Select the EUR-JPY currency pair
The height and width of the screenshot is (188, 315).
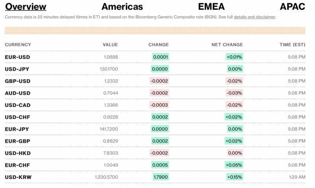tap(17, 129)
